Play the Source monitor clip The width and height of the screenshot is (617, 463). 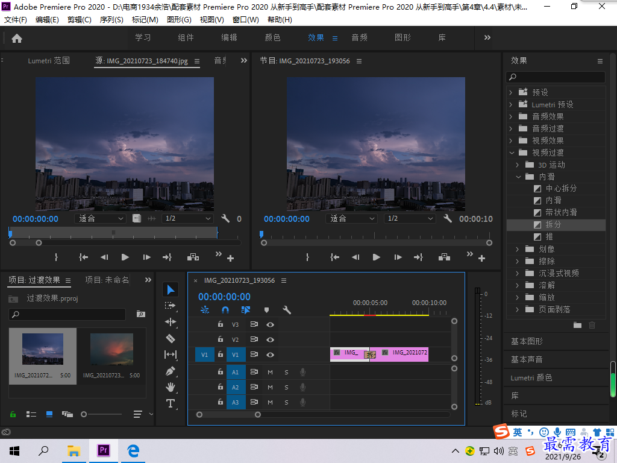coord(125,257)
